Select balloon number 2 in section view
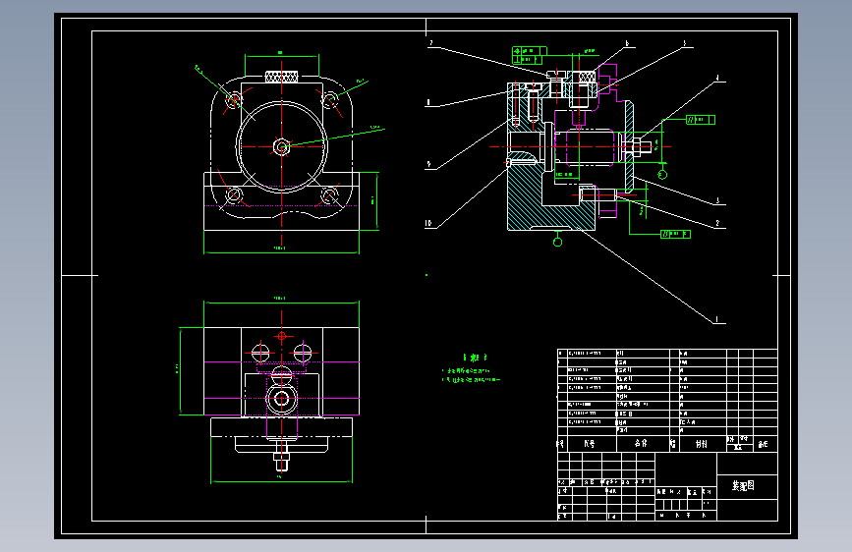The image size is (852, 552). click(717, 223)
